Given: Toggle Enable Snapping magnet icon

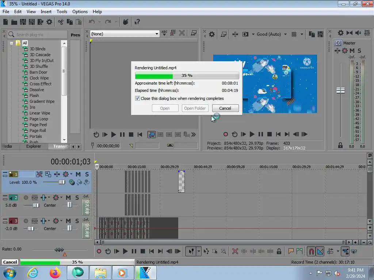Looking at the screenshot, I should pyautogui.click(x=311, y=252).
